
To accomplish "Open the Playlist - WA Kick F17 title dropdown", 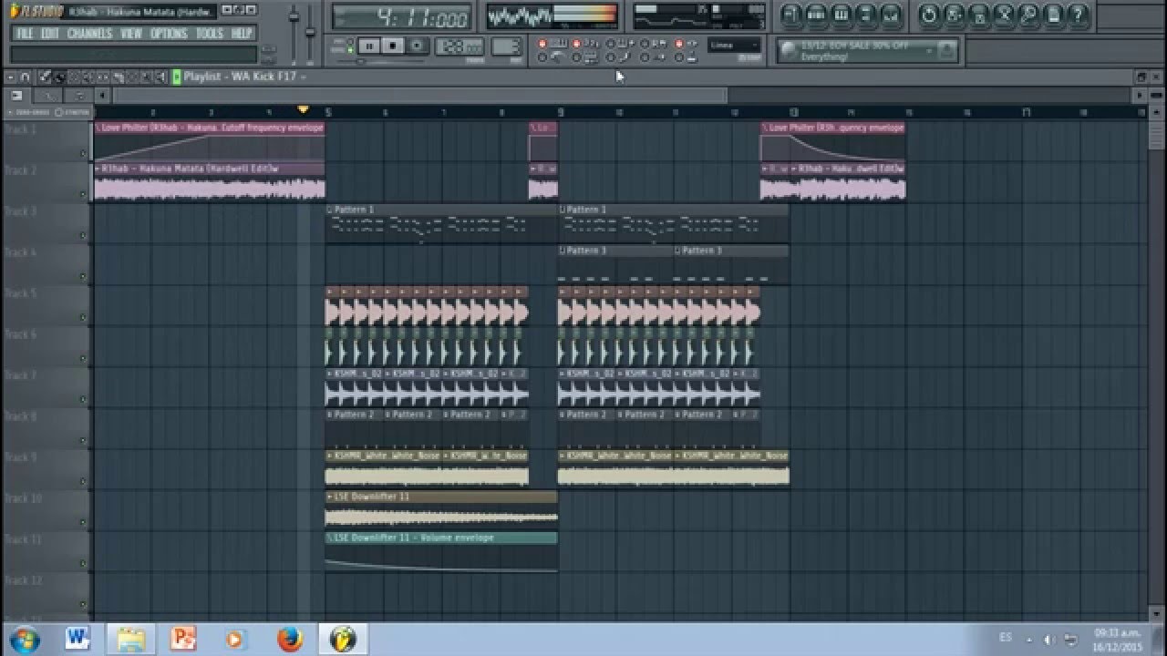I will tap(244, 77).
